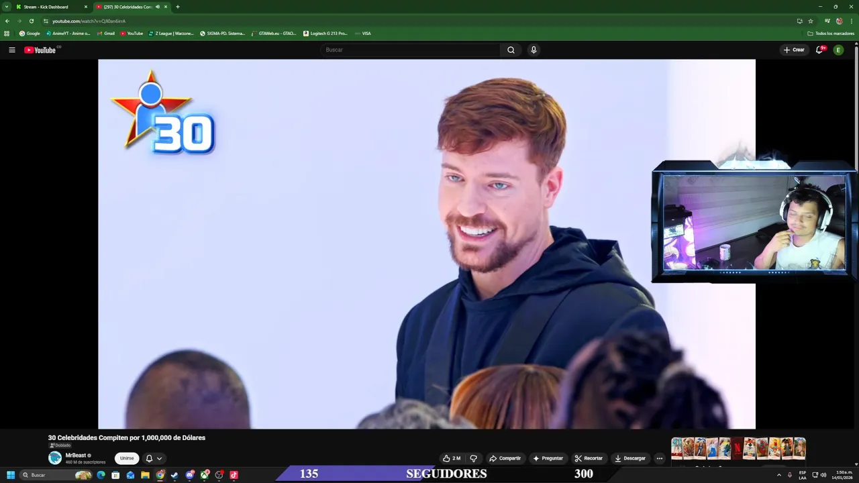
Task: Open Steam from the taskbar
Action: tap(174, 475)
